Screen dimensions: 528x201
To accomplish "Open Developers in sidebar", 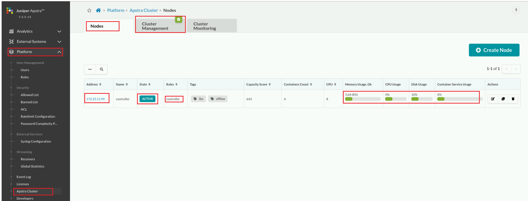I will click(25, 198).
